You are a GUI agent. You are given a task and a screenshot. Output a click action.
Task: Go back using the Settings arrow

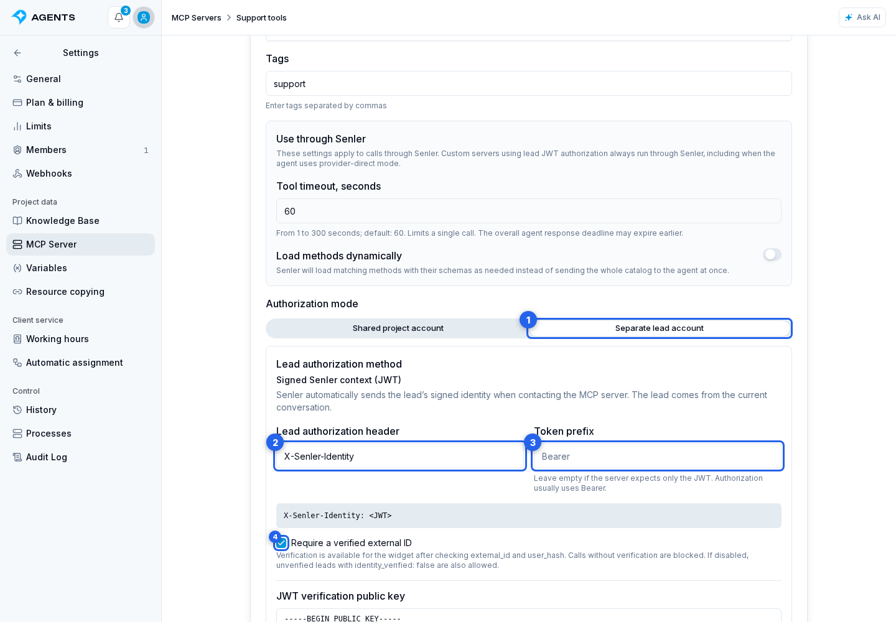click(17, 53)
